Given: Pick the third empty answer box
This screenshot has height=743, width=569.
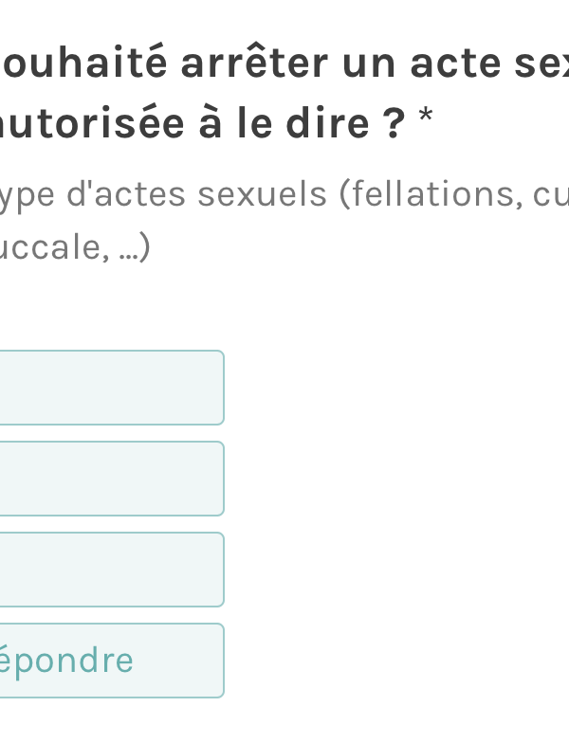Looking at the screenshot, I should pyautogui.click(x=109, y=570).
